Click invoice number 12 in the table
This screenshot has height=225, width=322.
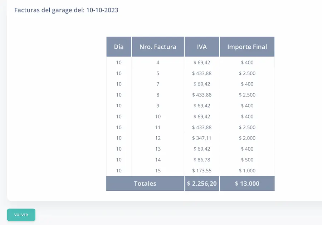[x=158, y=138]
